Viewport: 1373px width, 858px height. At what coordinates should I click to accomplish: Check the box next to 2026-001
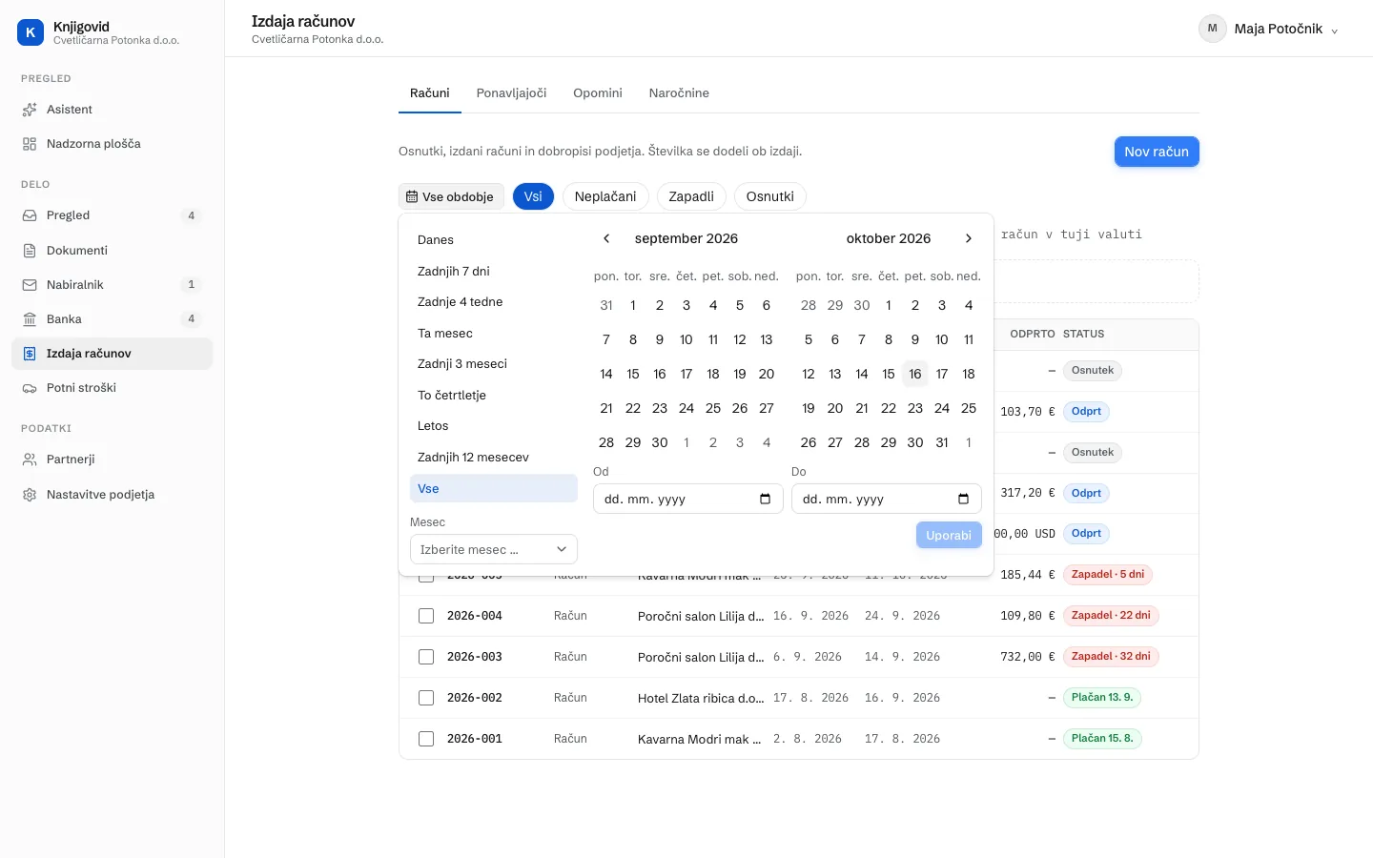point(426,739)
